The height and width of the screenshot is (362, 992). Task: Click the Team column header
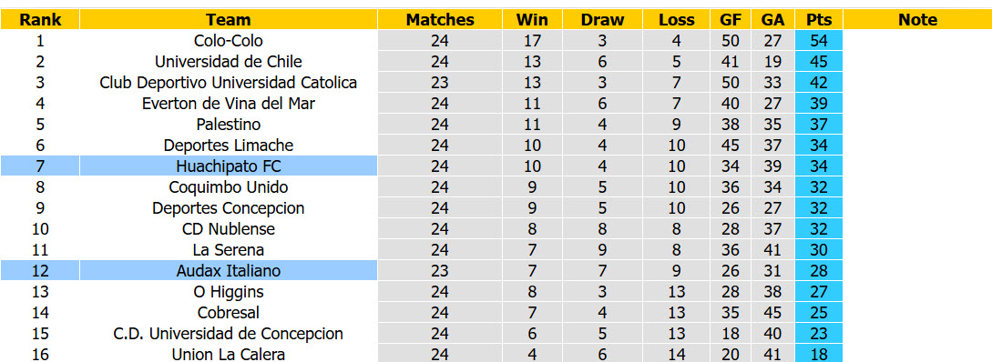pos(229,20)
